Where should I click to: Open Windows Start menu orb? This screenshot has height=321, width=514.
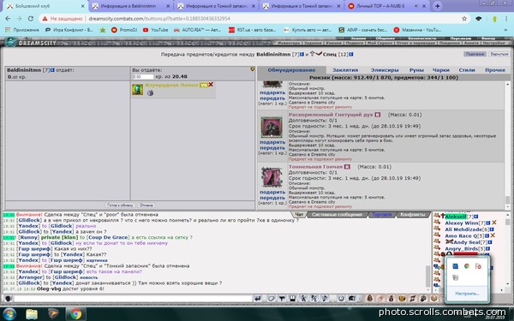pos(9,314)
